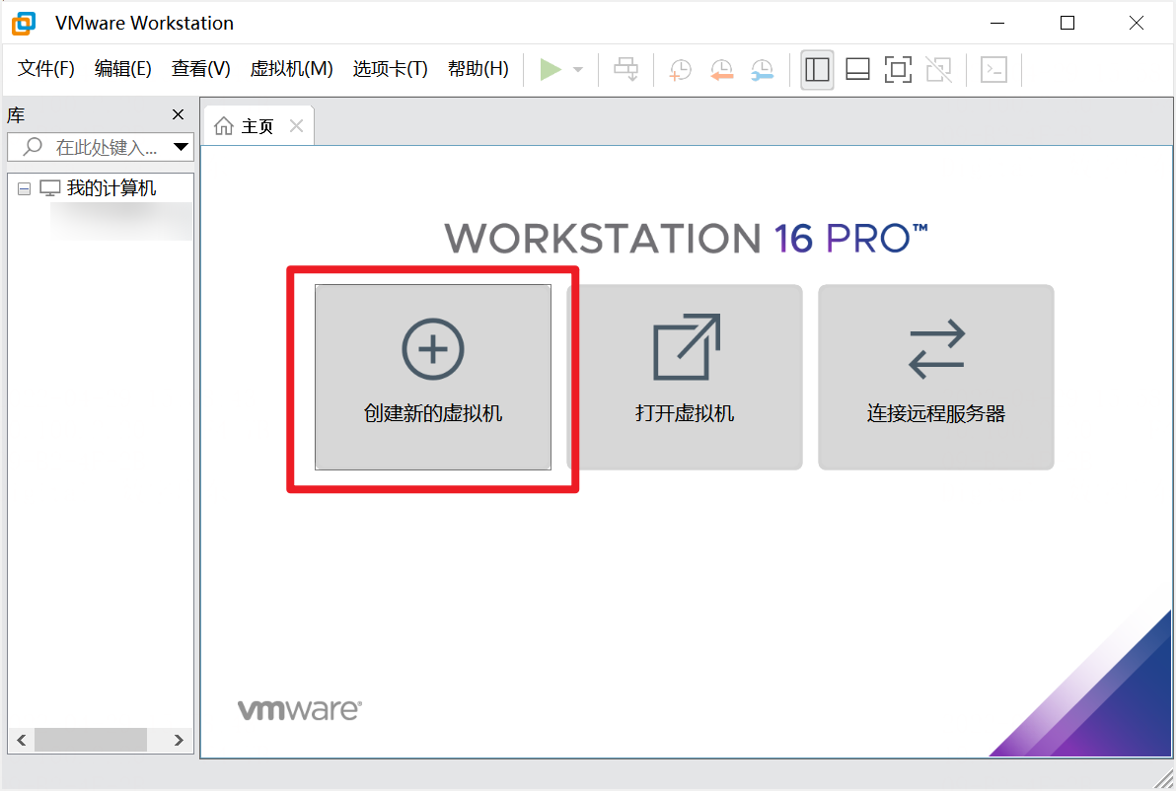
Task: Click the VMware Workstation title bar icon
Action: [24, 24]
